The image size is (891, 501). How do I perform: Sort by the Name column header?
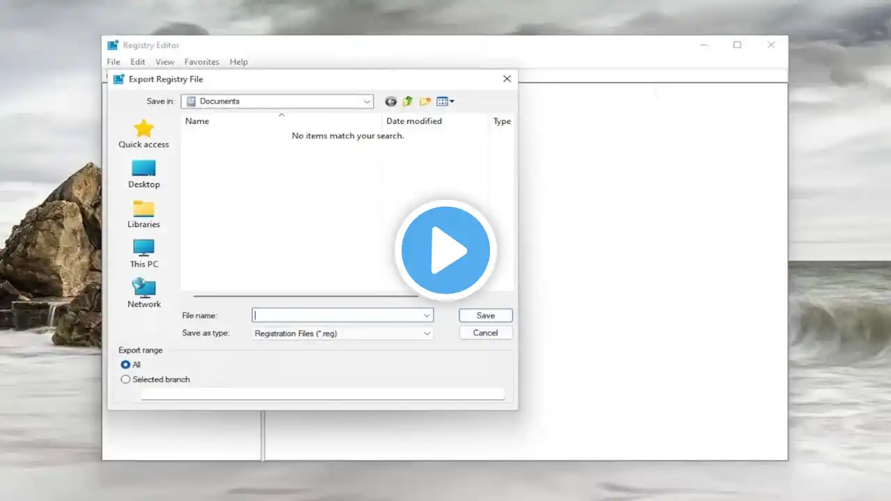click(x=281, y=121)
